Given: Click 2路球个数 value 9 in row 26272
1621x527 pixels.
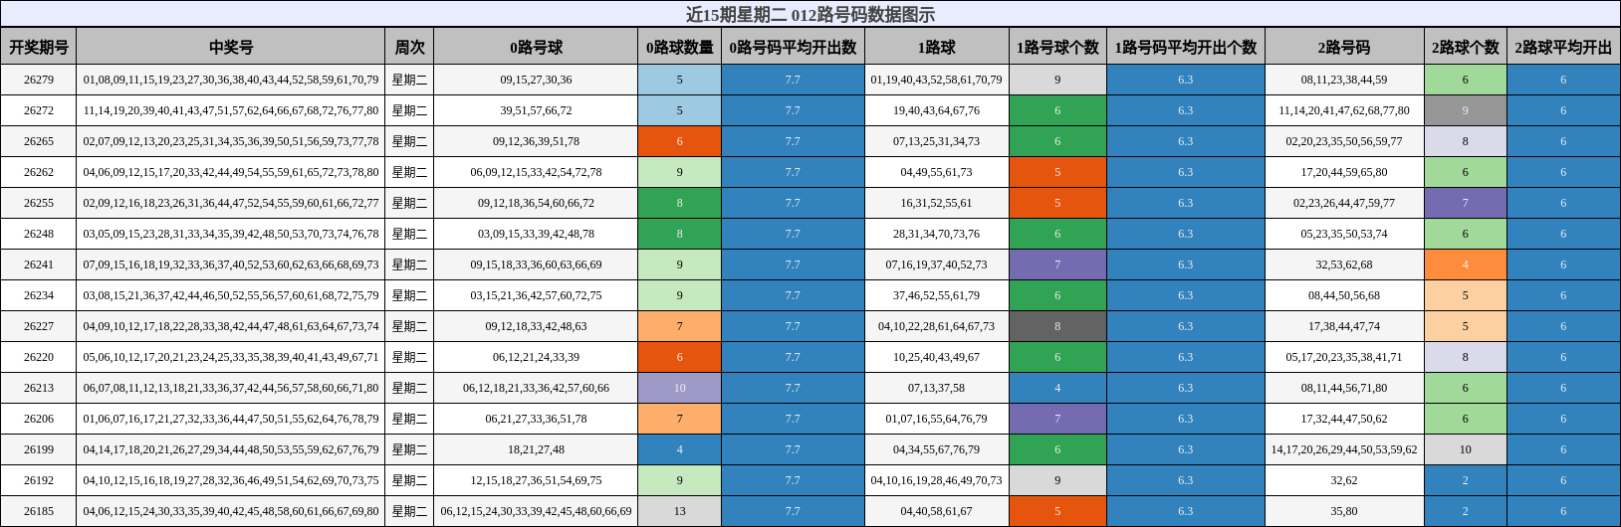Looking at the screenshot, I should [x=1465, y=110].
